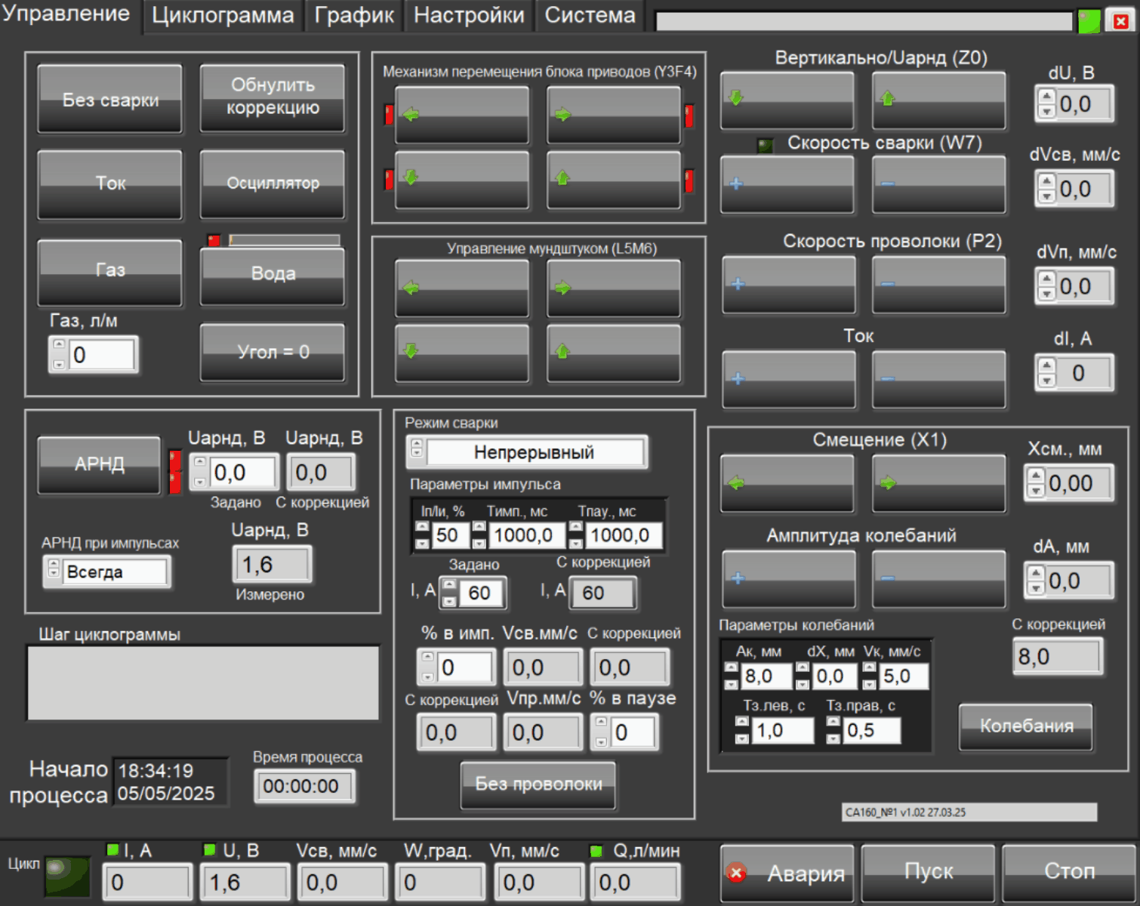
Task: Toggle the АРНД mode button
Action: click(x=99, y=464)
